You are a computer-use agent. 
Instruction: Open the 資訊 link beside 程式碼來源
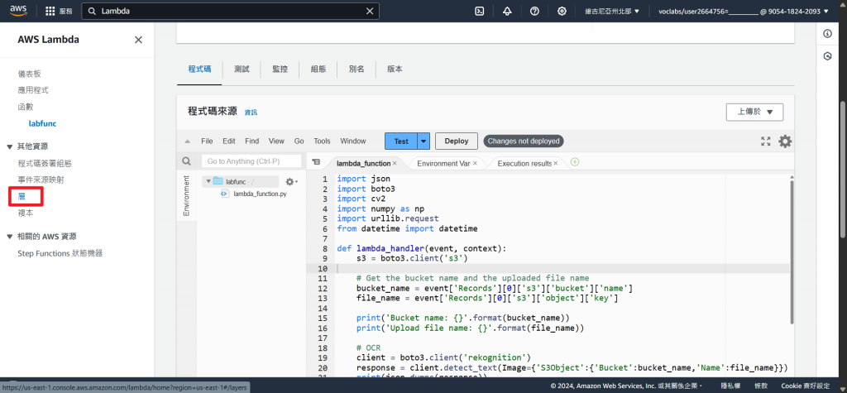pos(251,113)
